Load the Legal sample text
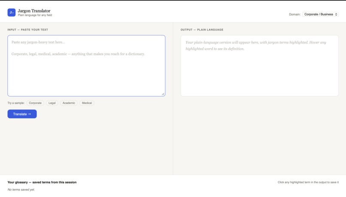Image resolution: width=346 pixels, height=197 pixels. click(52, 103)
